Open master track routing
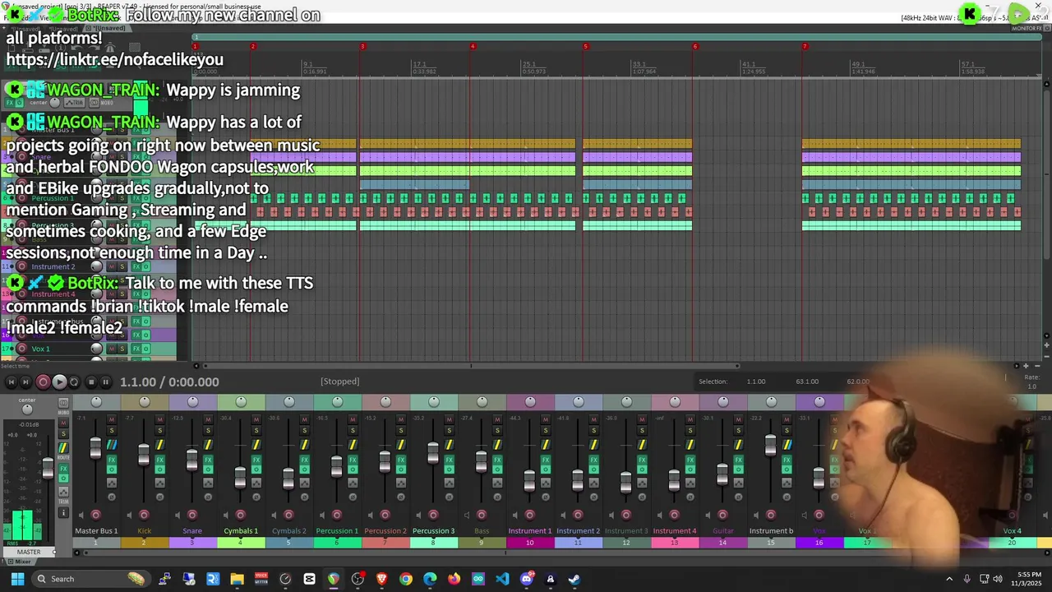 point(63,448)
